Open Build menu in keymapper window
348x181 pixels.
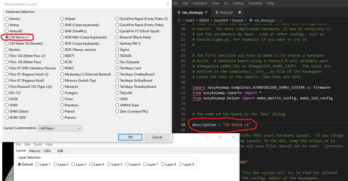[38, 145]
